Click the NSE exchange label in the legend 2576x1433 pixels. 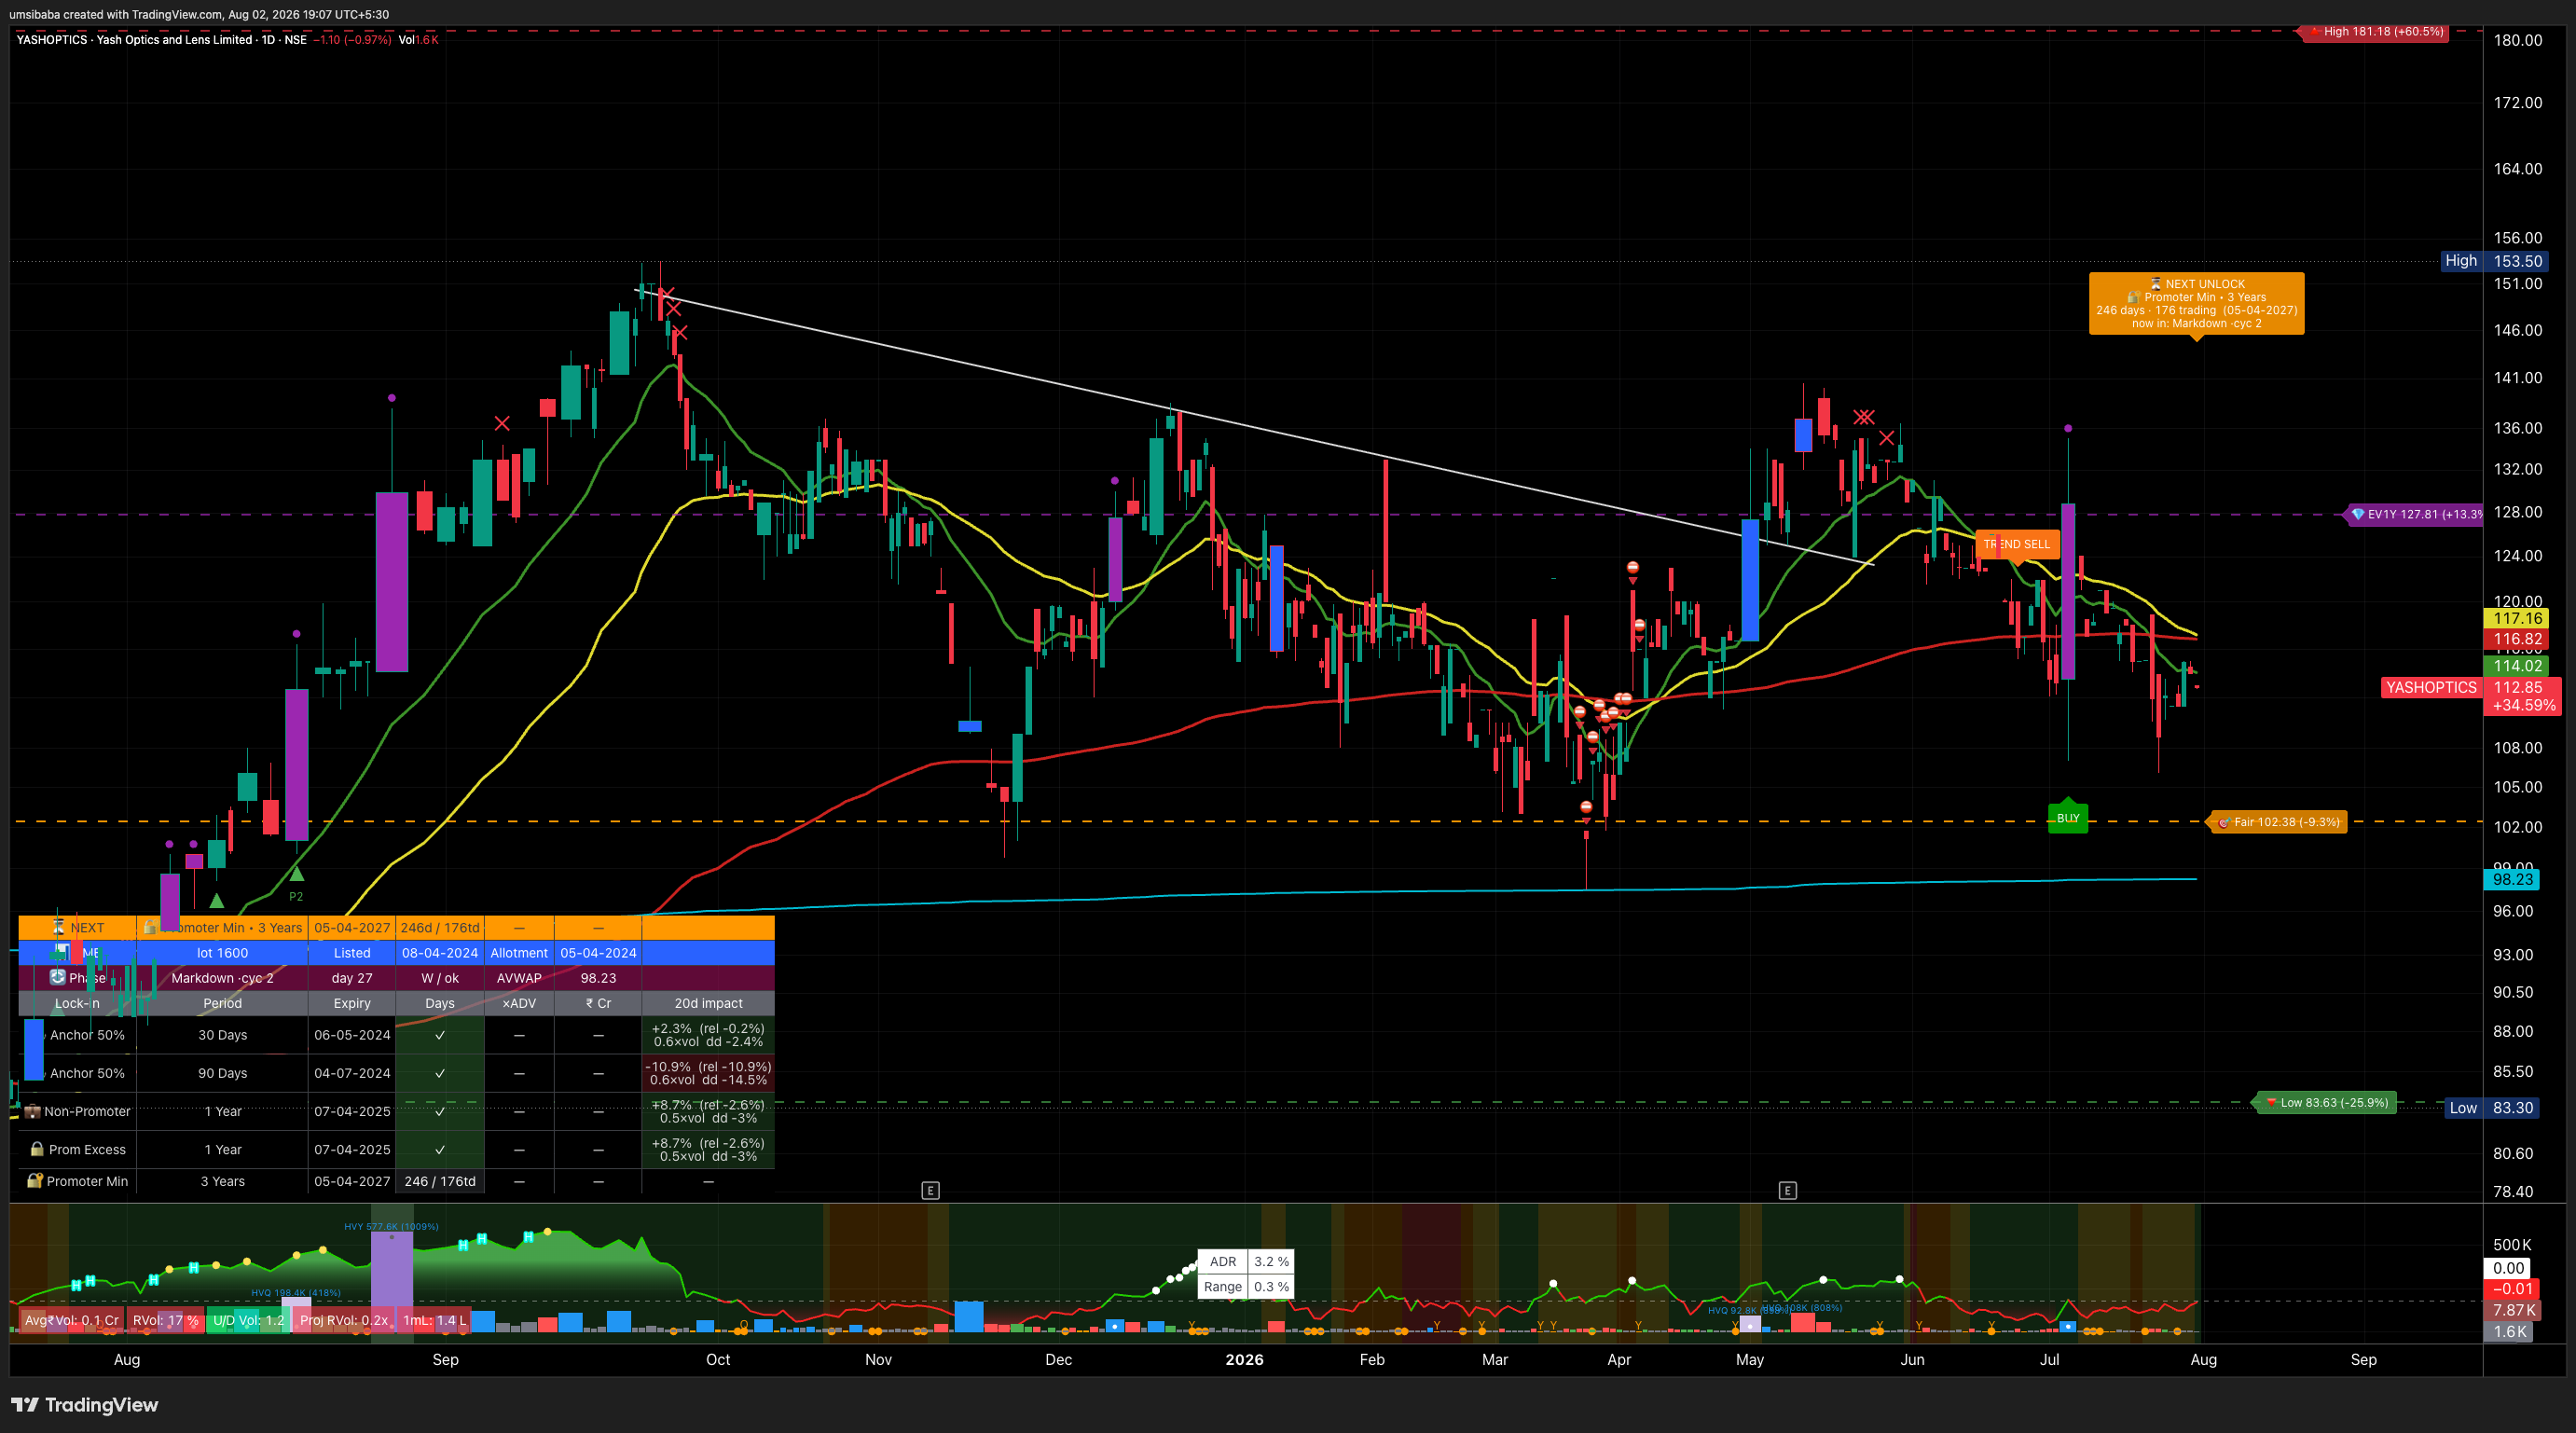pyautogui.click(x=295, y=40)
